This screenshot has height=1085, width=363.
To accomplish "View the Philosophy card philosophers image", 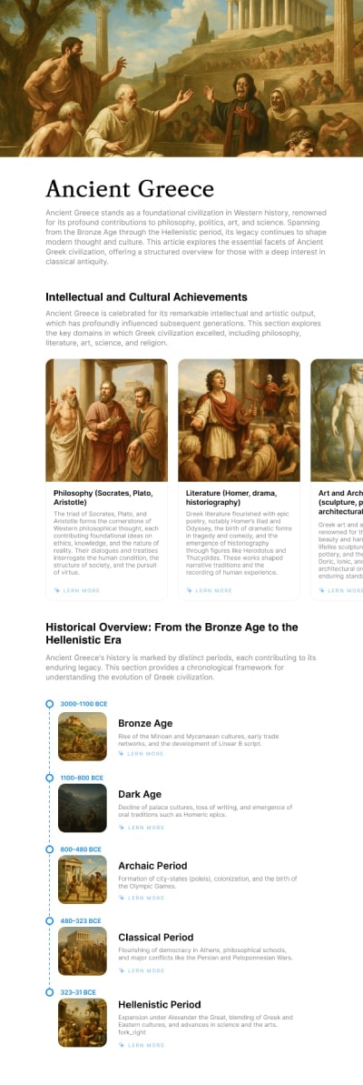I will [106, 420].
